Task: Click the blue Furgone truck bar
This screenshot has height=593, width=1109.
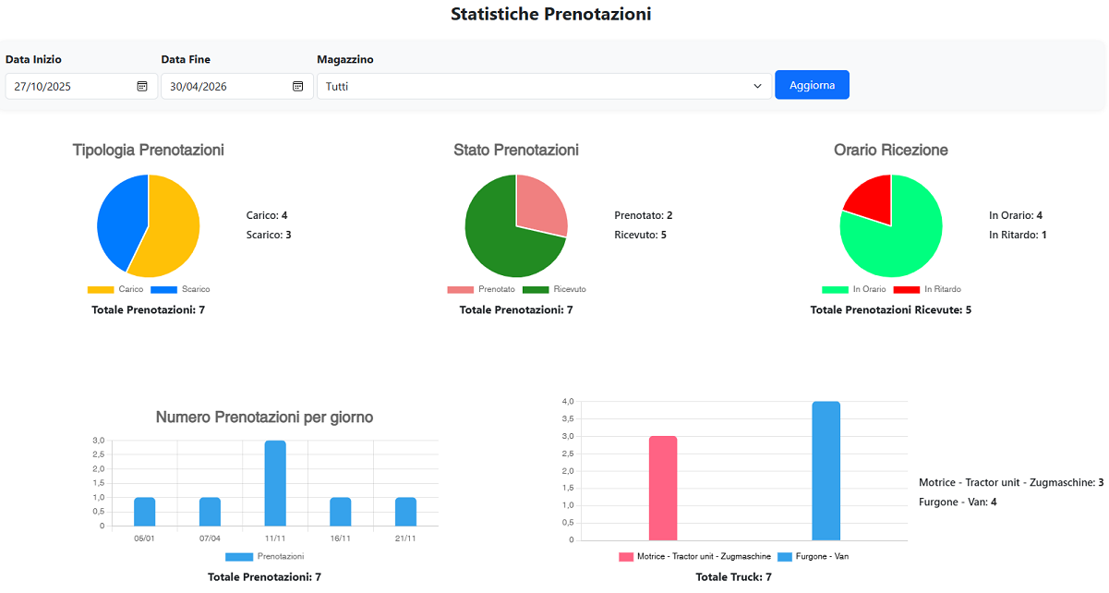Action: coord(826,471)
